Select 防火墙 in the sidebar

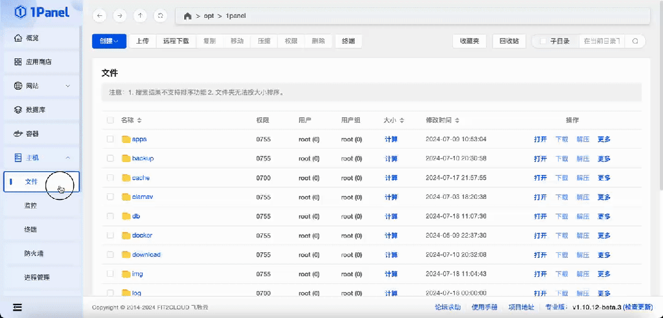click(x=41, y=254)
